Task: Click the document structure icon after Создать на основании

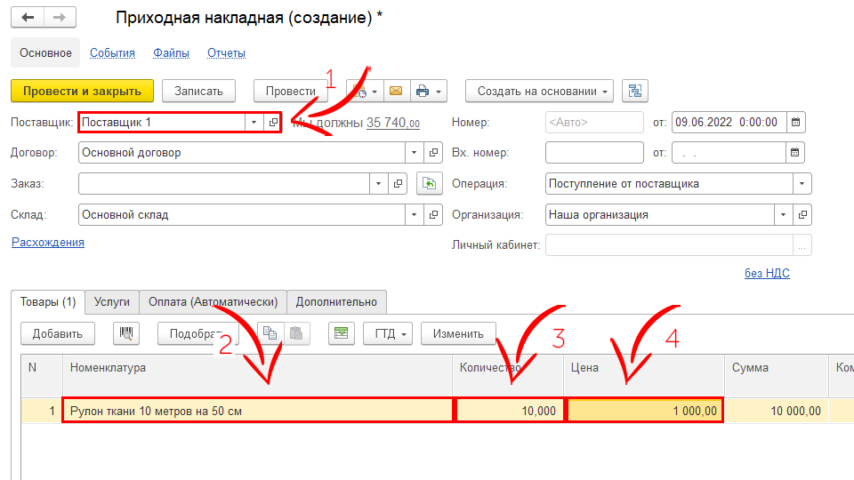Action: 635,91
